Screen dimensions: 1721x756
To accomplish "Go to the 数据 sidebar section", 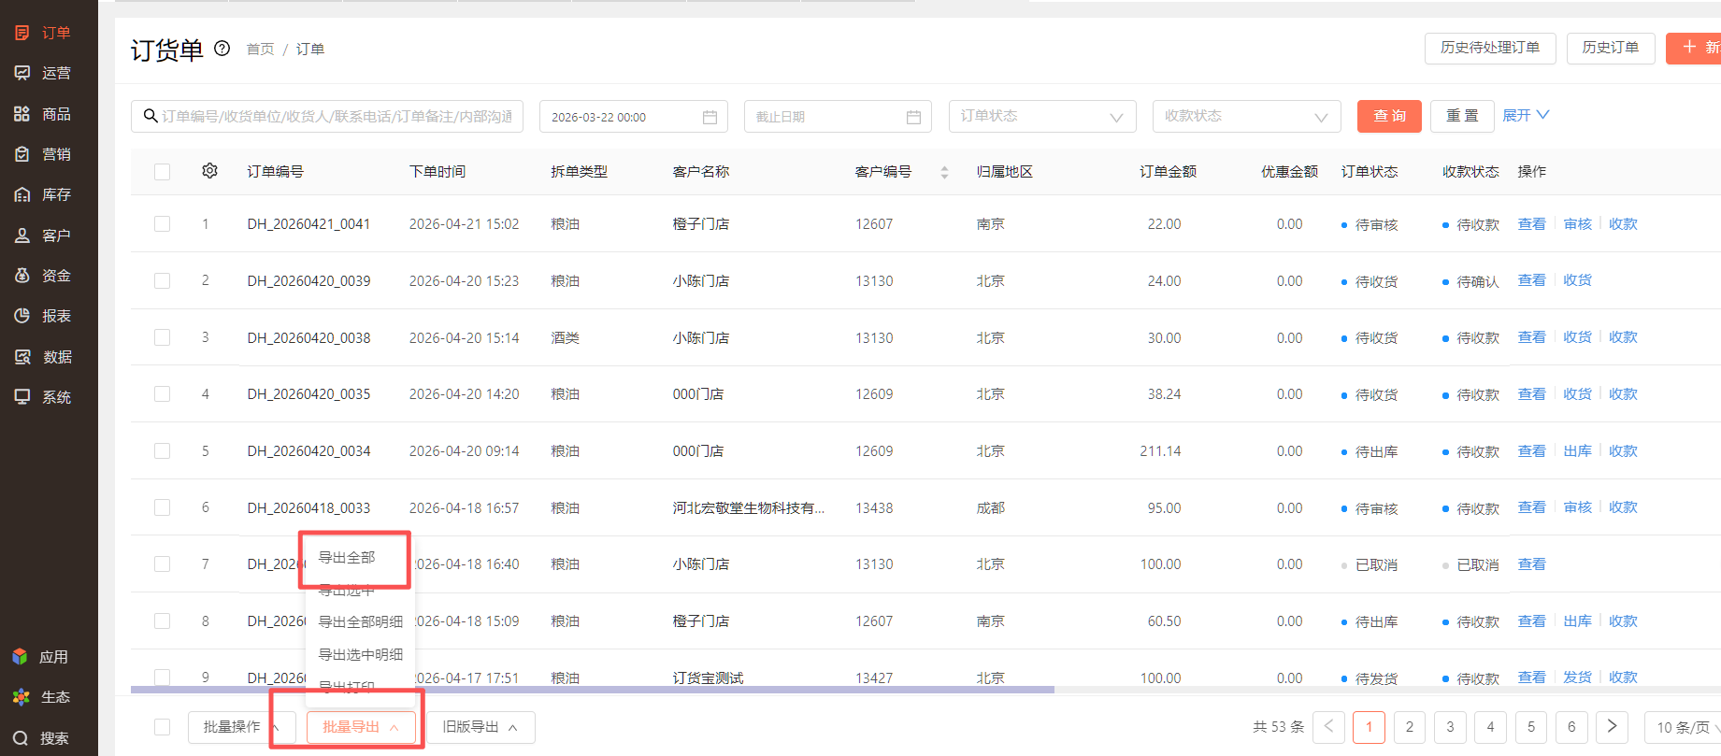I will [x=43, y=357].
